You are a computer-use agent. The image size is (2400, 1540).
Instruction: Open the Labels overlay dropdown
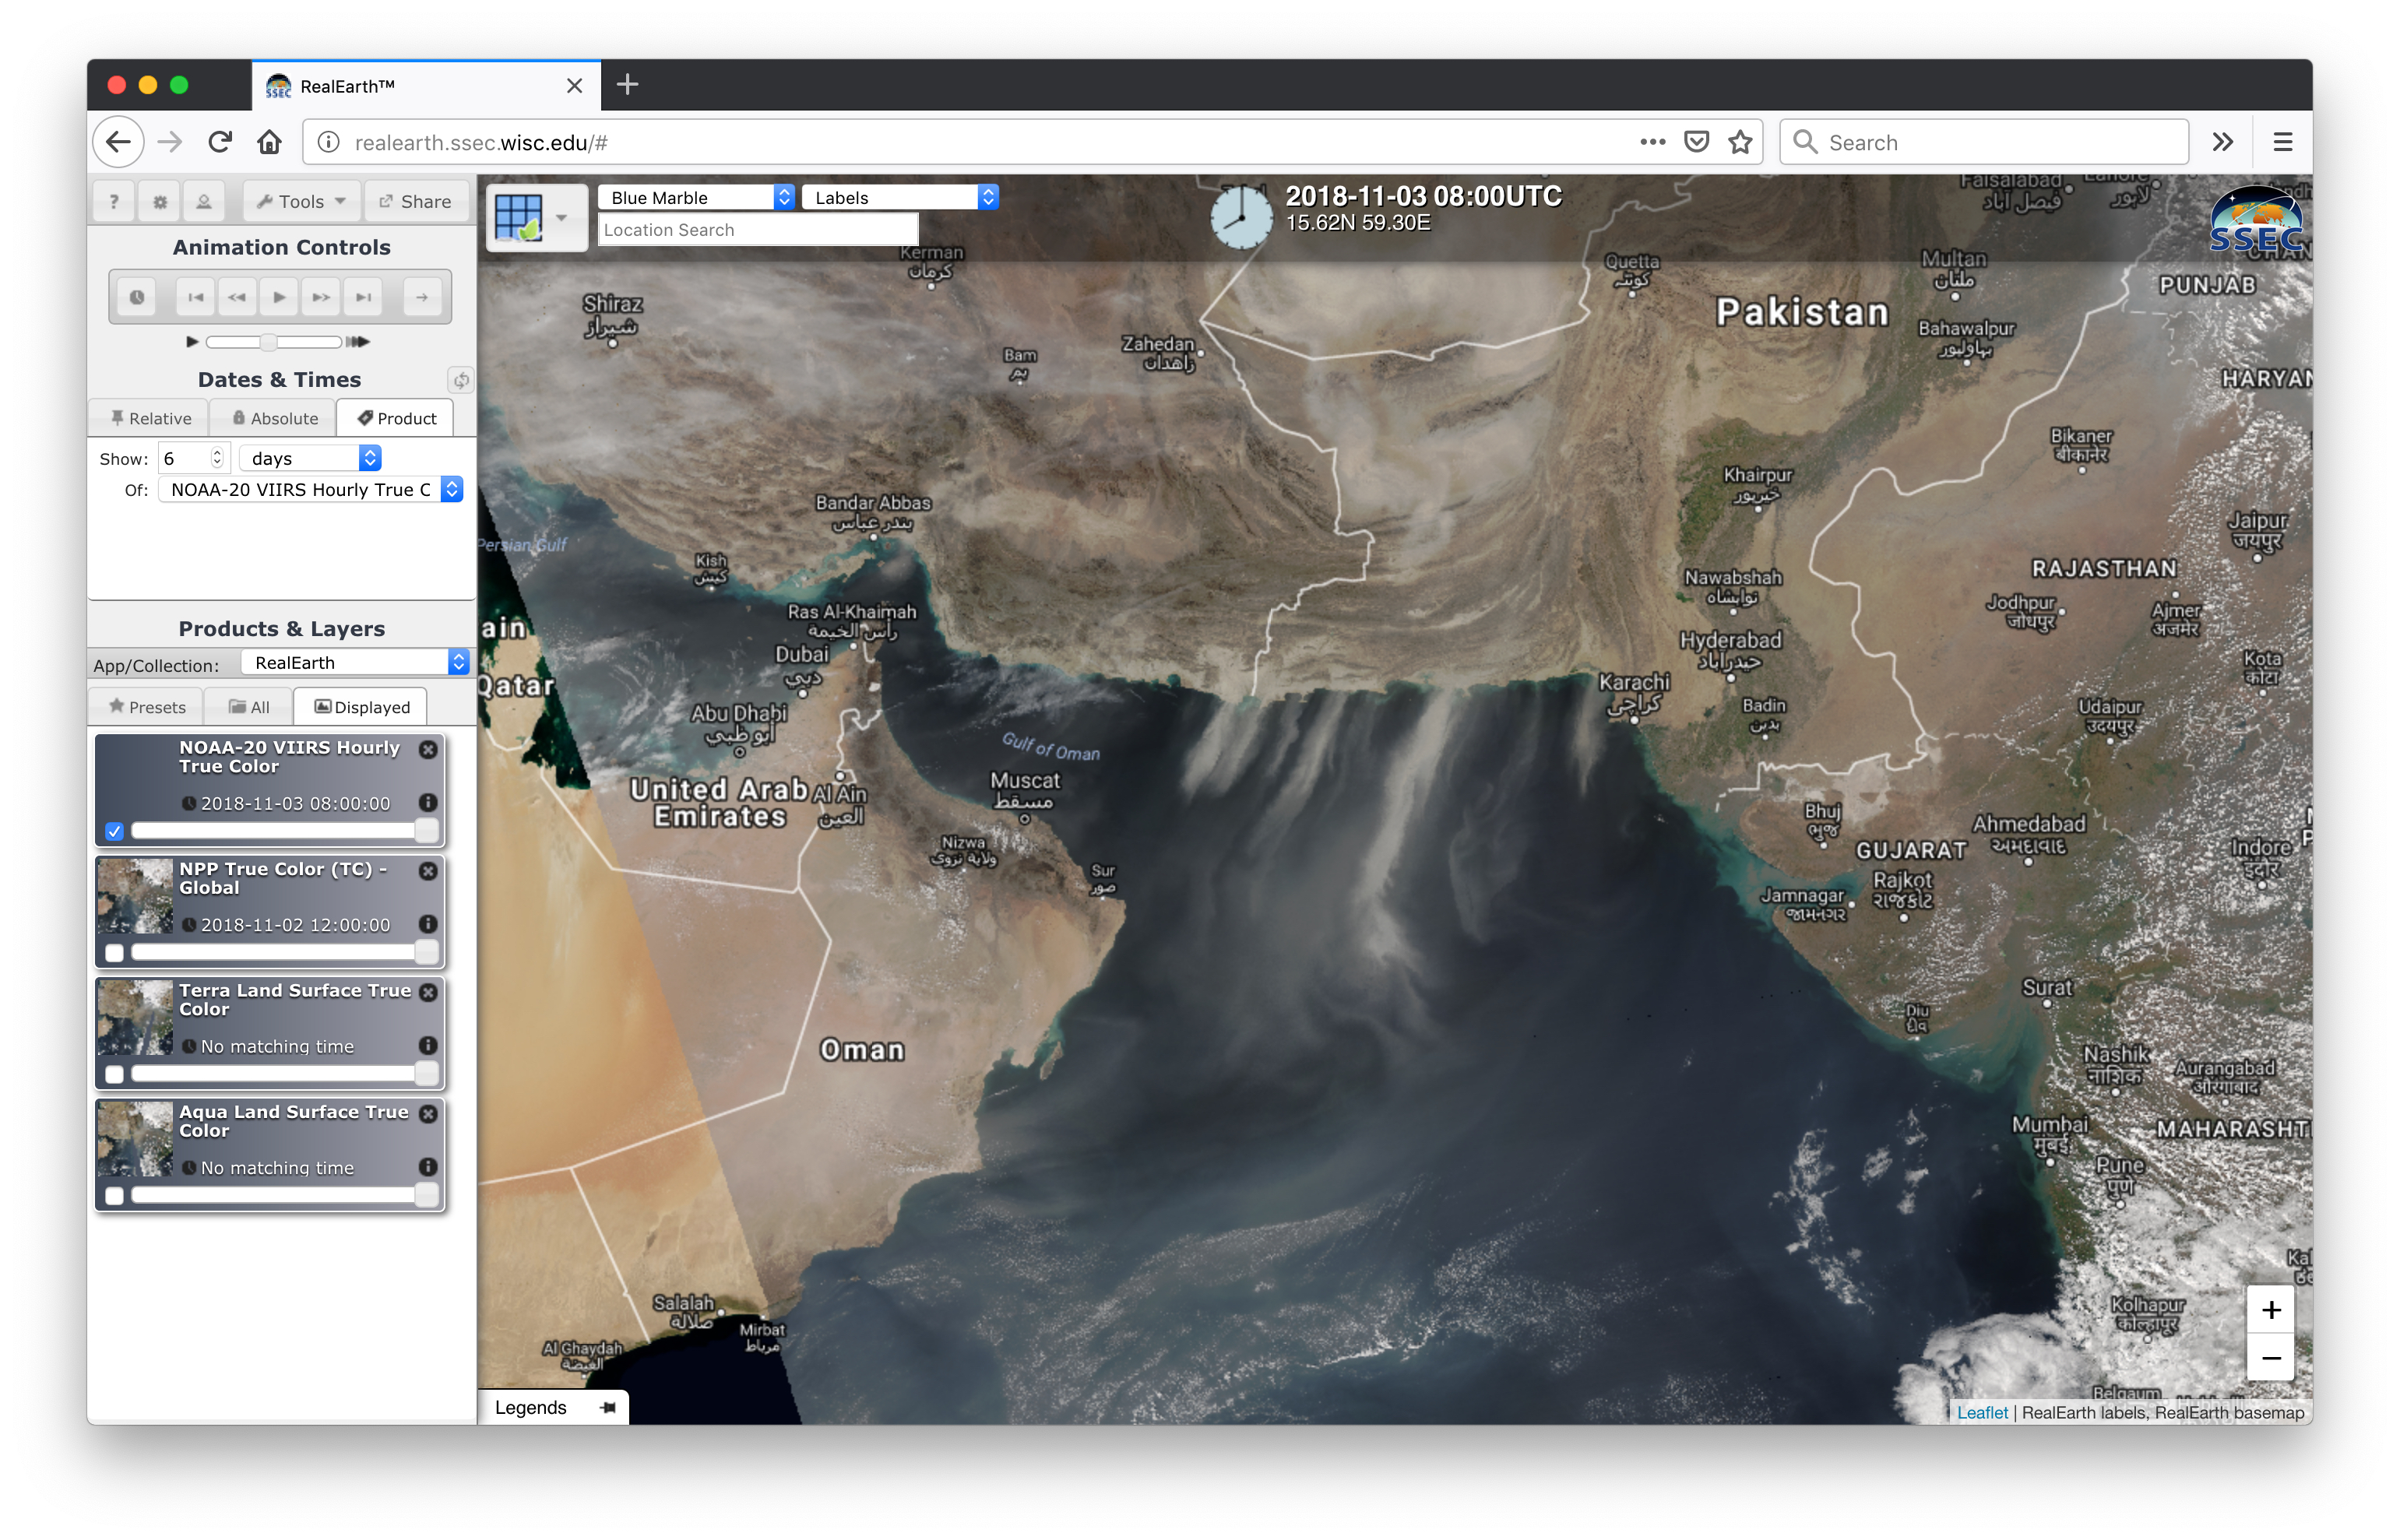[900, 197]
